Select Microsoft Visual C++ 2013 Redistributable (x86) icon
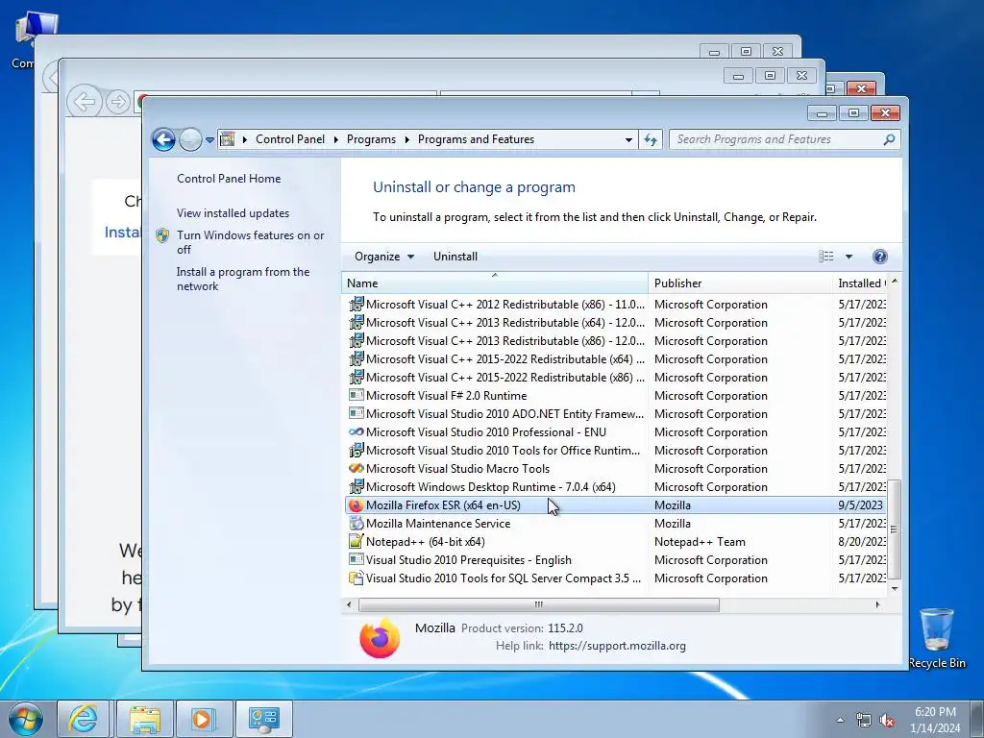 356,341
